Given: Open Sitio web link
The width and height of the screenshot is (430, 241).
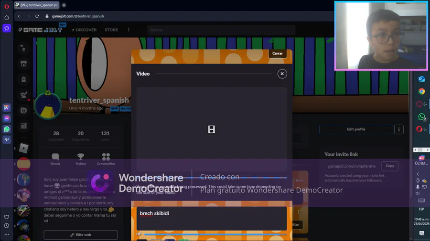Looking at the screenshot, I should click(x=81, y=235).
